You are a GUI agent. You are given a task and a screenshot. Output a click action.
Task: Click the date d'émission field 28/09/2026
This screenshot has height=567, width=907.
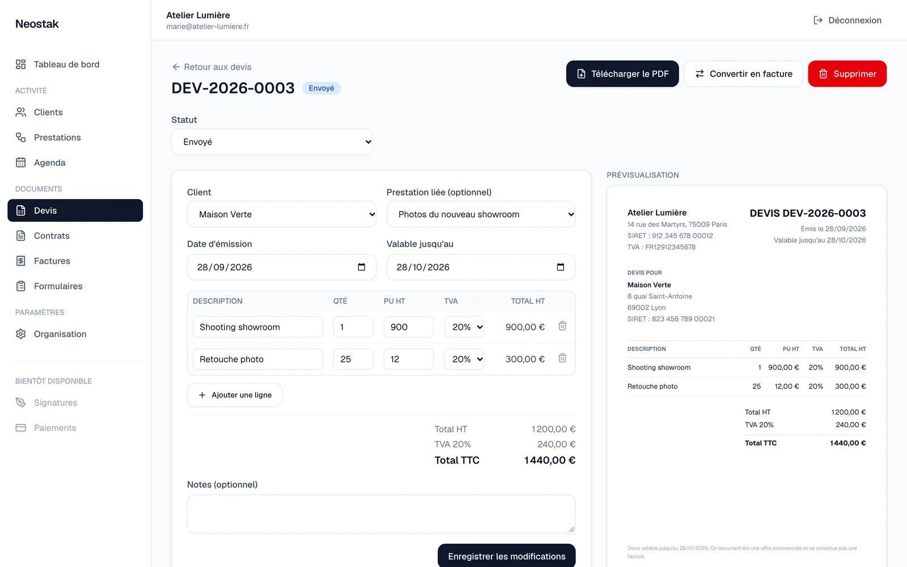[x=282, y=267]
